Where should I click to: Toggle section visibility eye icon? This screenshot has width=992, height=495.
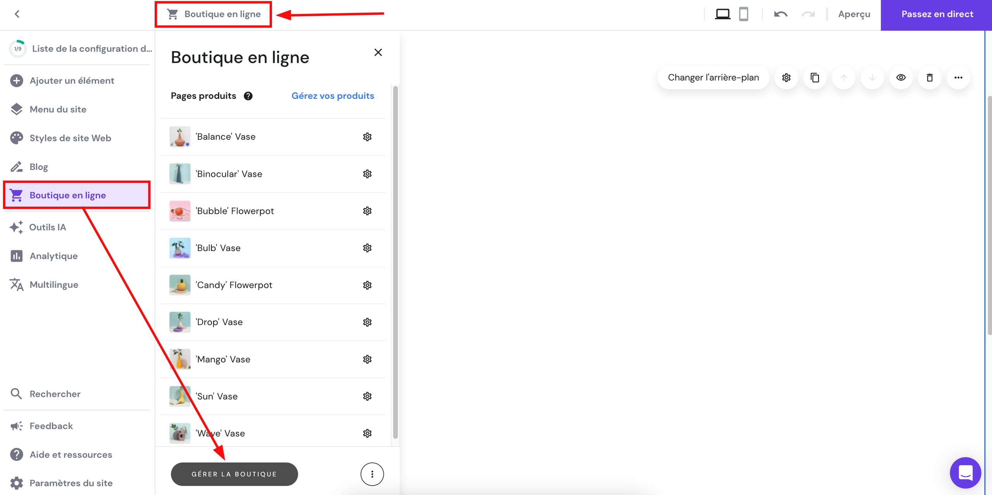coord(901,77)
